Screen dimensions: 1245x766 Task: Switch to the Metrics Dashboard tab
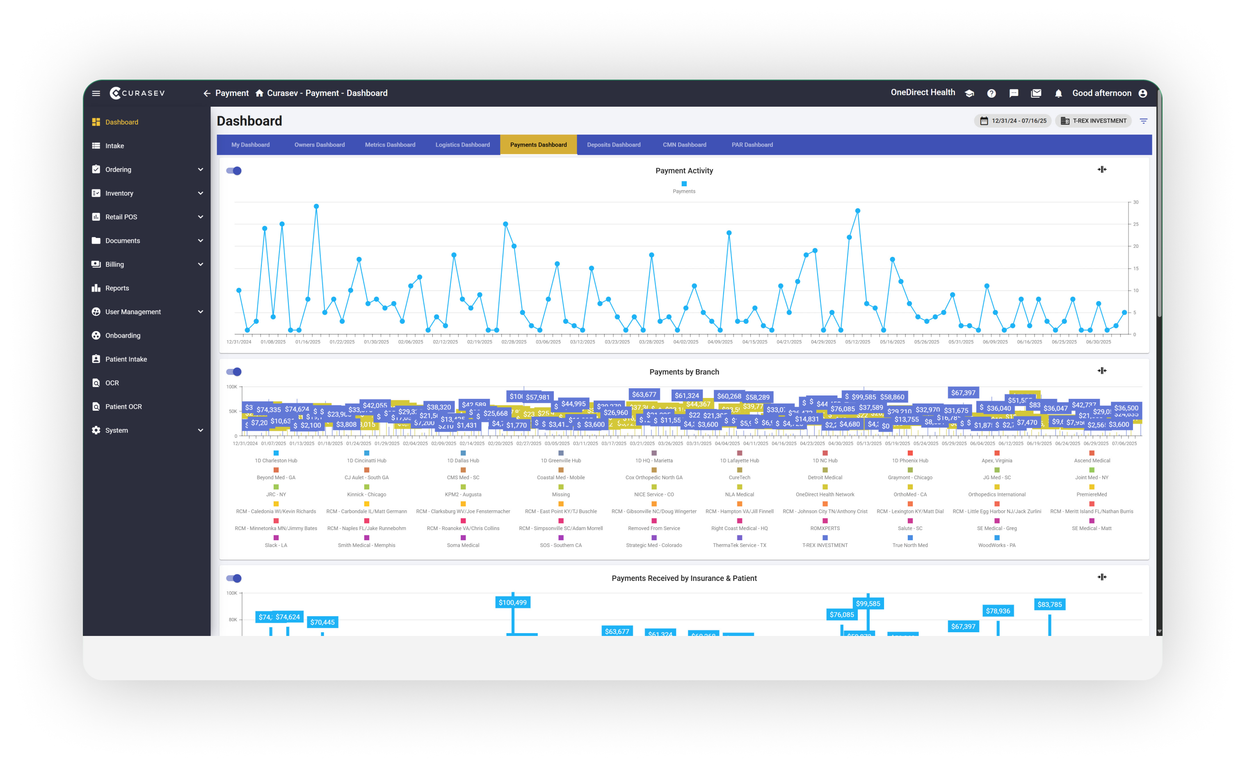coord(390,145)
